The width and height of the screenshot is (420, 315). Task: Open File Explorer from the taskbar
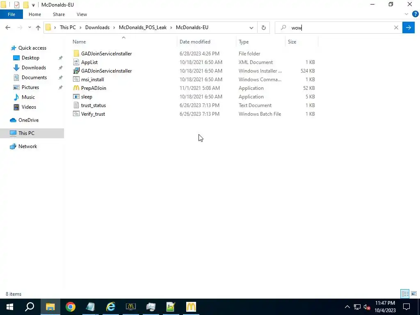50,307
